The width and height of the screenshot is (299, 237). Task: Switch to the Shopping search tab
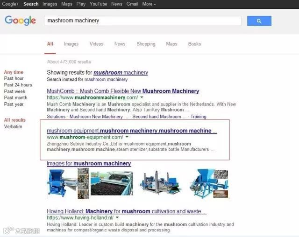146,44
